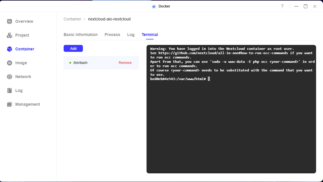Open the Network globe icon
Image resolution: width=323 pixels, height=182 pixels.
point(9,77)
